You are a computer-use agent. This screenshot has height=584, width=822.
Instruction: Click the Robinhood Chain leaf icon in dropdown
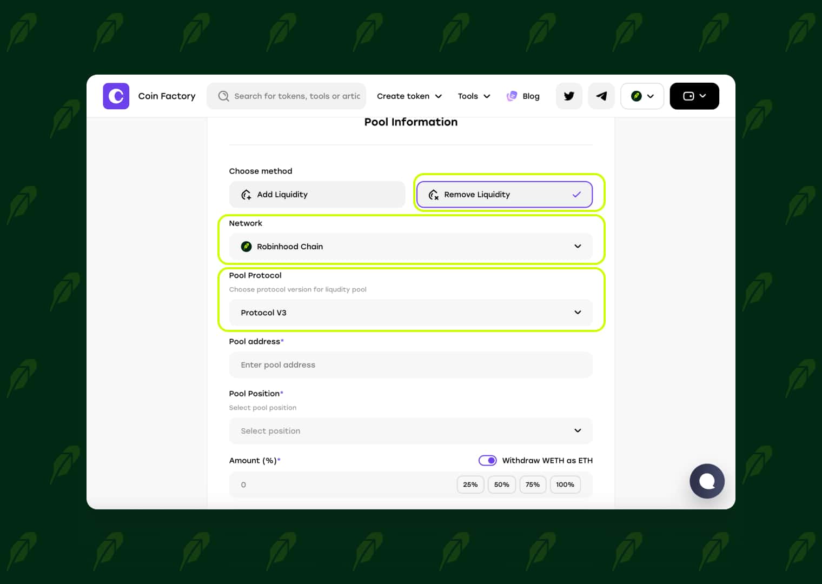click(246, 247)
